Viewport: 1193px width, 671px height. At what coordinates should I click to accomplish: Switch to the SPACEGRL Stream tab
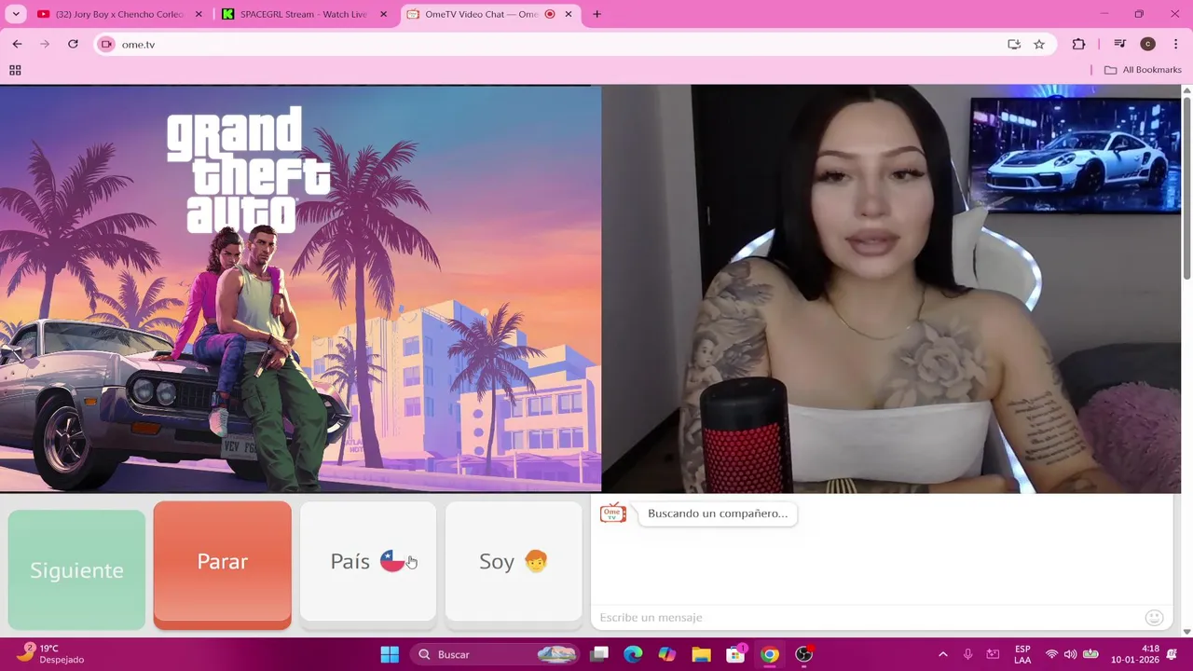coord(304,14)
